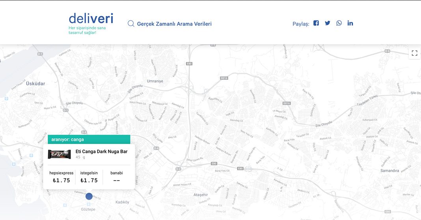Click the Samandıra label on the map
421x220 pixels.
pos(389,170)
